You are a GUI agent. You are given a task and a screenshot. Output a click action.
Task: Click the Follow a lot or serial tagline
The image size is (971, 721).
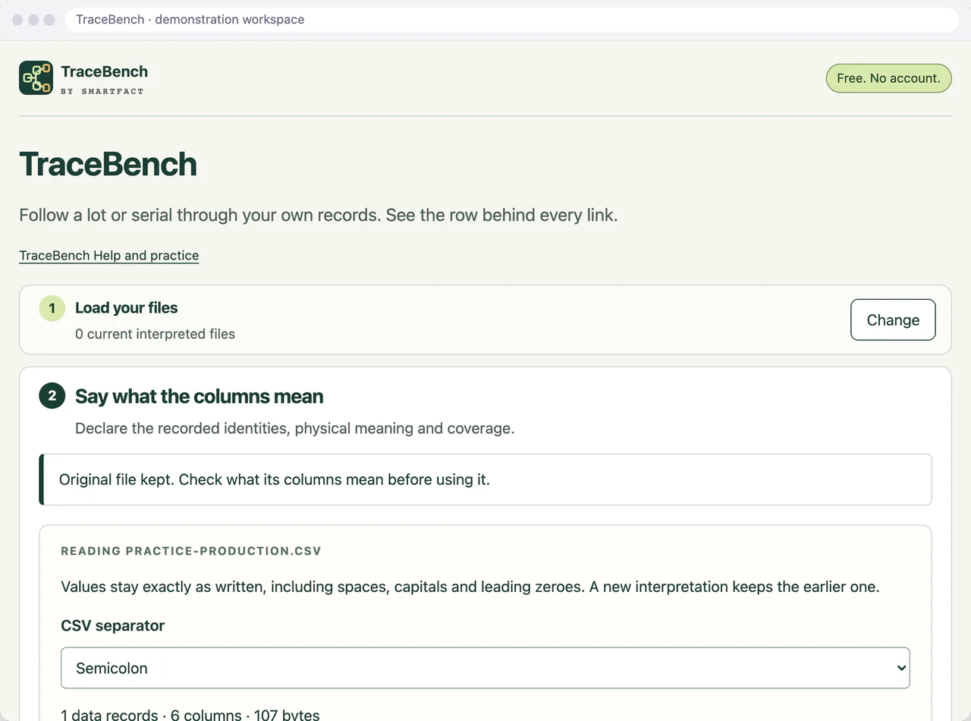[319, 215]
